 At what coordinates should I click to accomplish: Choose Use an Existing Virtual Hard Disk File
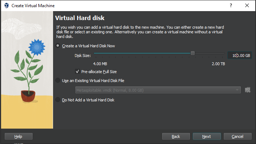(x=58, y=81)
